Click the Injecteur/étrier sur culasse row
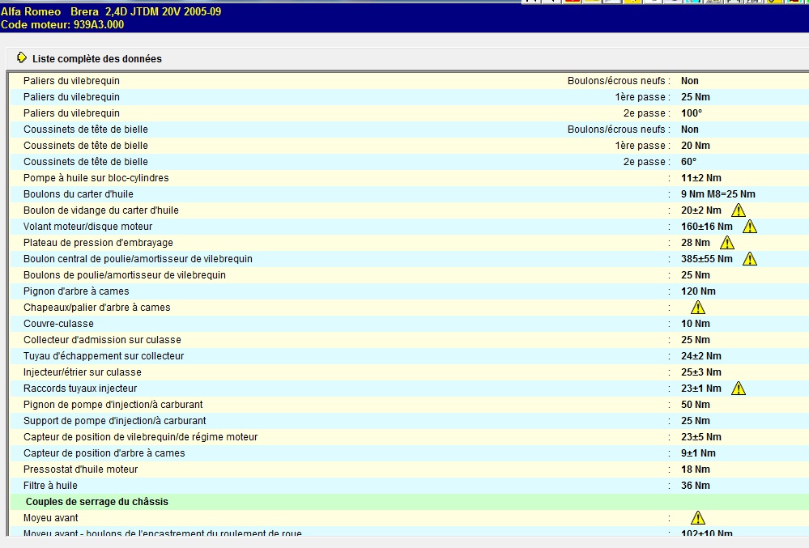This screenshot has width=809, height=548. [83, 372]
